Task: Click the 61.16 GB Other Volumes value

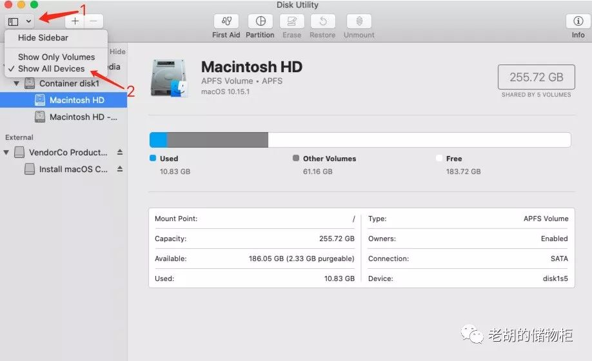Action: pyautogui.click(x=317, y=171)
